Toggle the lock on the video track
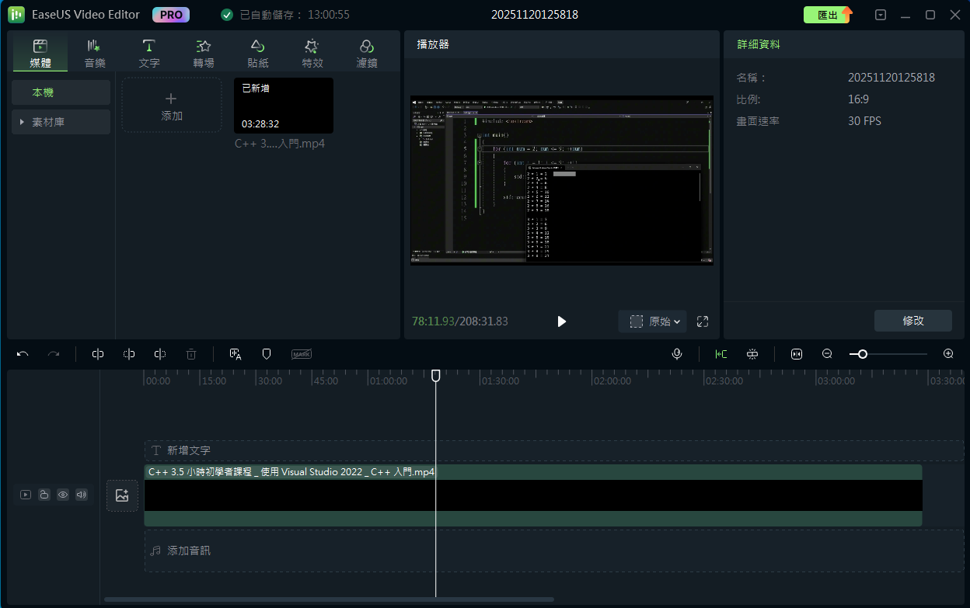This screenshot has width=970, height=608. click(x=44, y=495)
